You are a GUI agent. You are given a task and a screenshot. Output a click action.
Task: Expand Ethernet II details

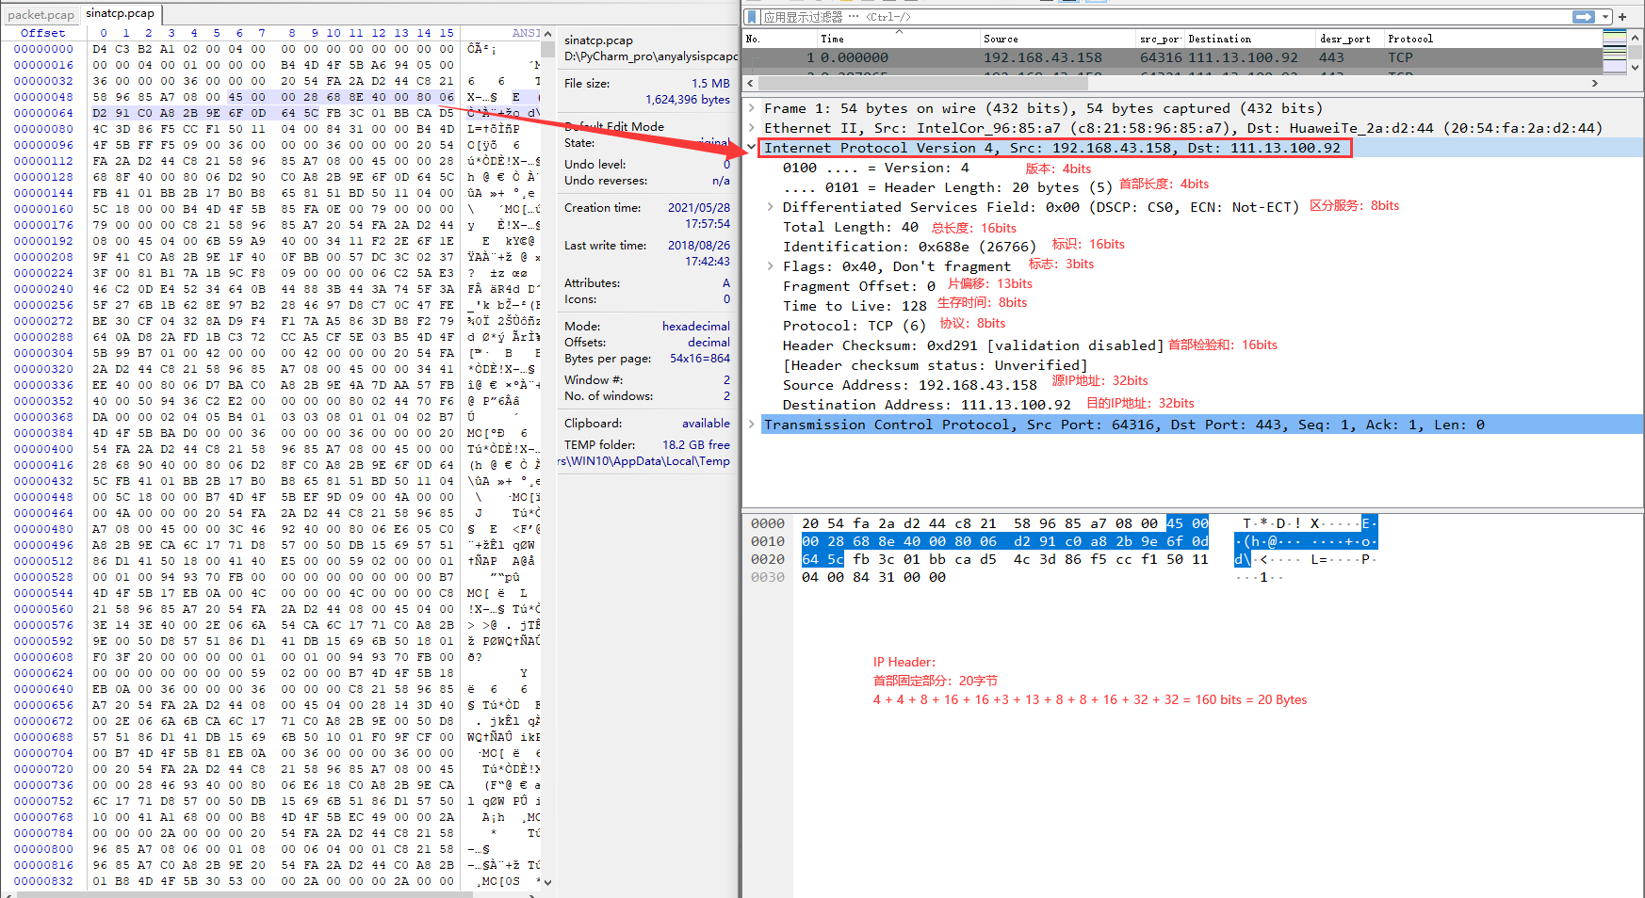pyautogui.click(x=752, y=128)
